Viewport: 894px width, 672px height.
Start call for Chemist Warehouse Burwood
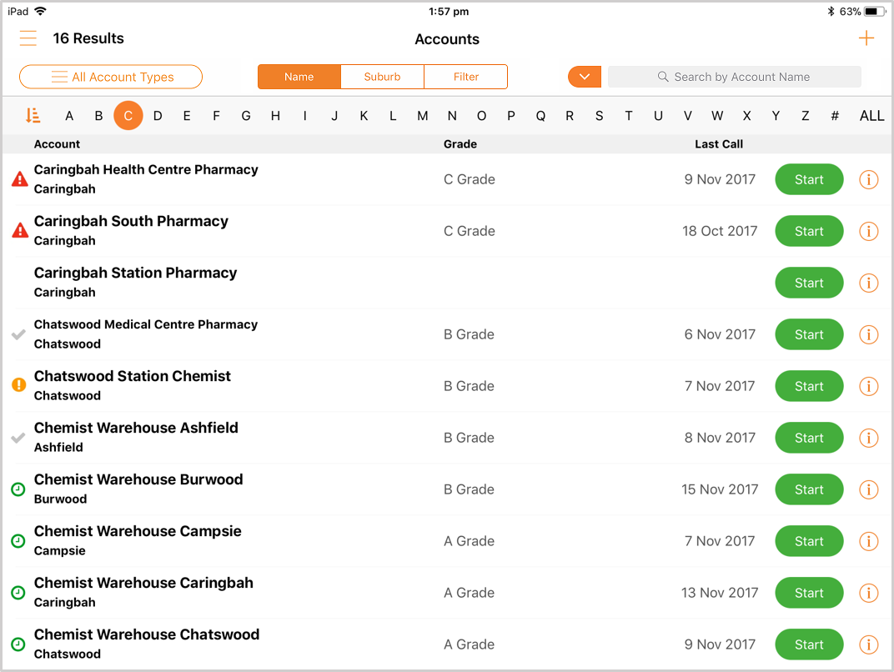pyautogui.click(x=809, y=489)
